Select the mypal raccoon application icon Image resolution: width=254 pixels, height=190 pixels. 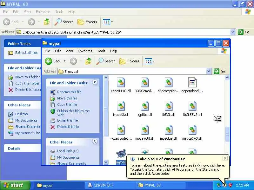(121, 154)
